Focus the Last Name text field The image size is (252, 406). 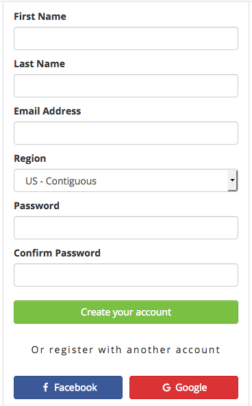pyautogui.click(x=126, y=86)
